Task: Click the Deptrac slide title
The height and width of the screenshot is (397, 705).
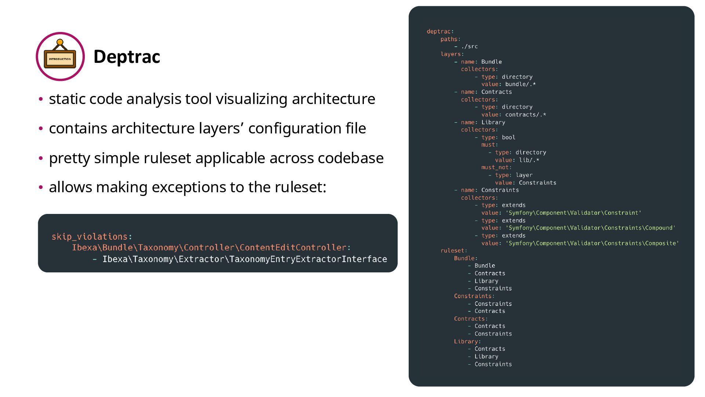Action: 127,57
